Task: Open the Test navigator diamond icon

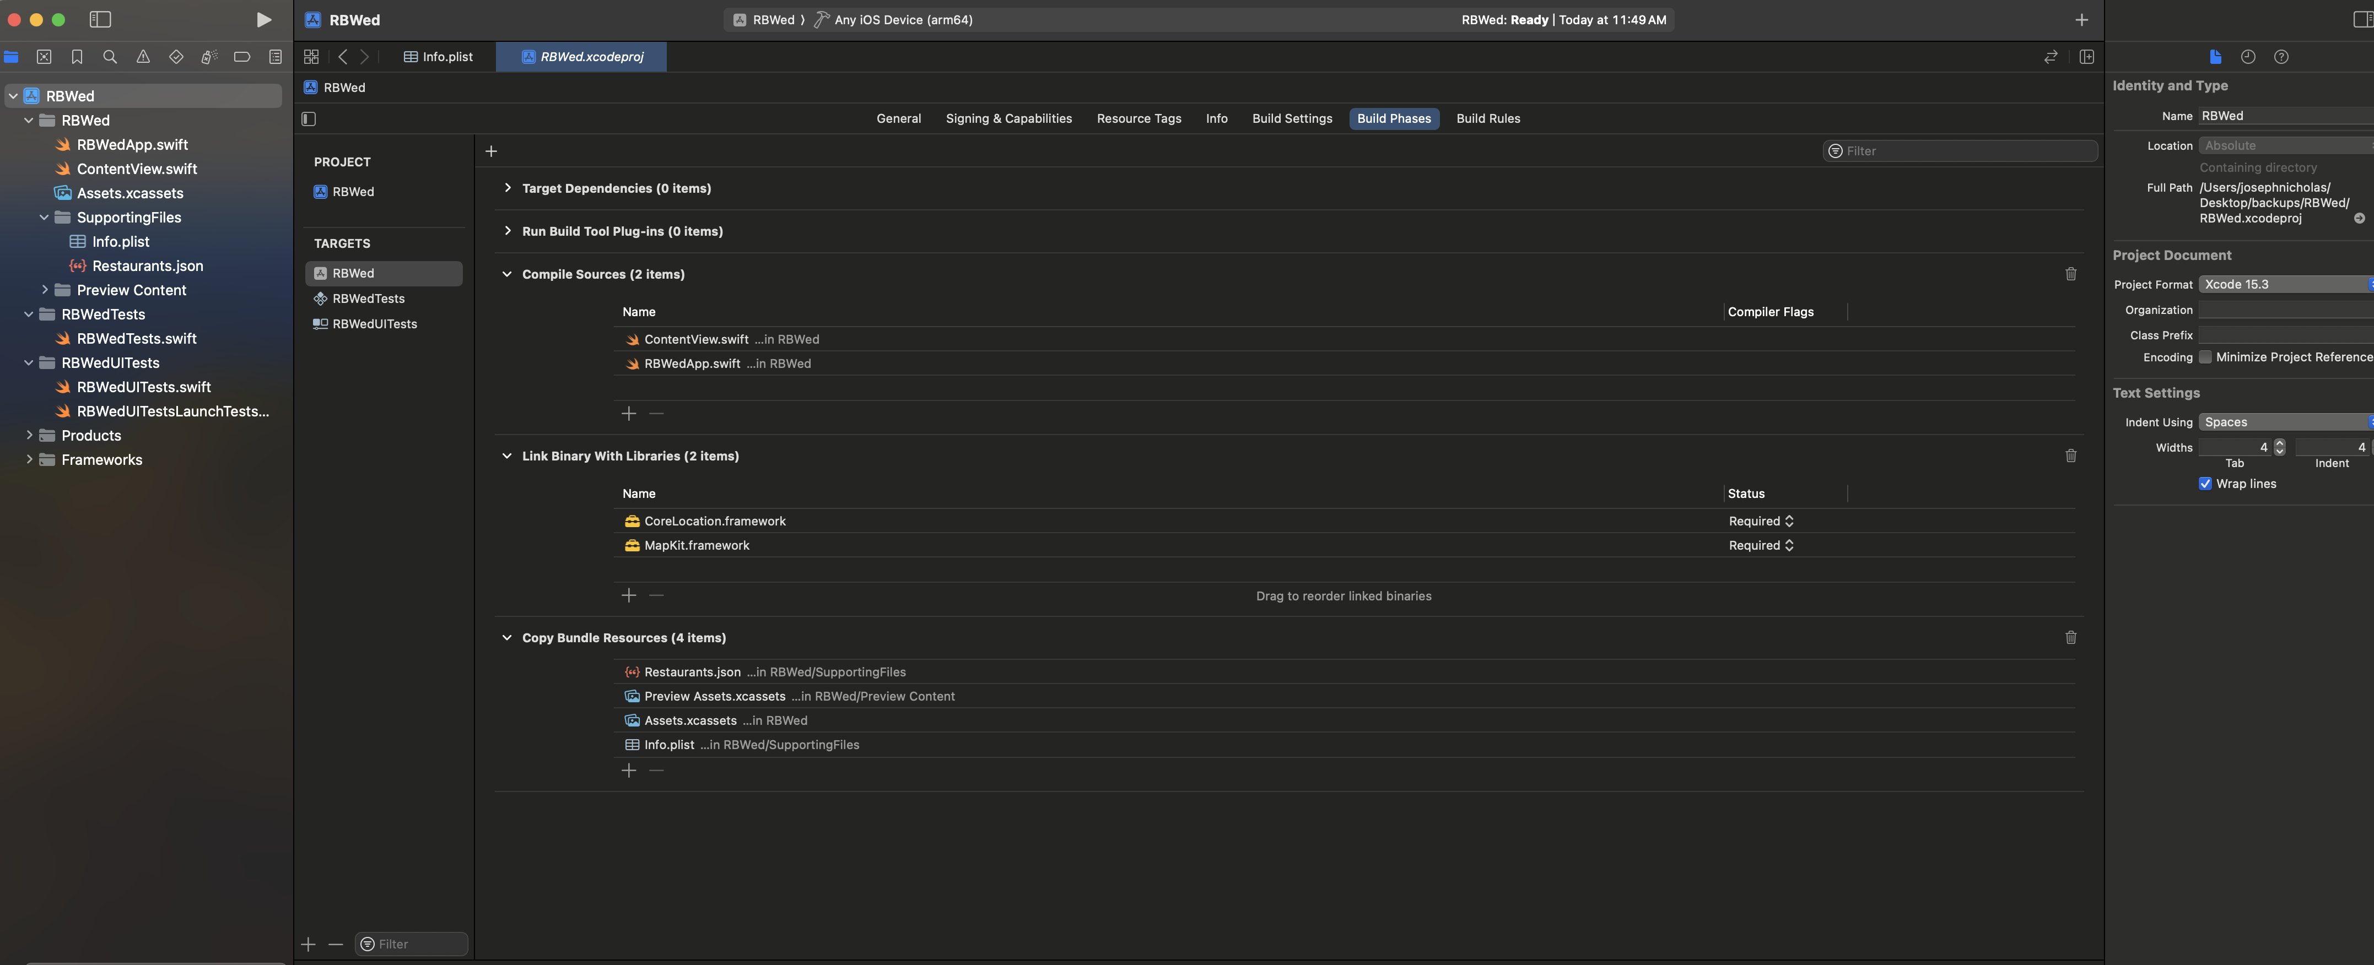Action: tap(176, 57)
